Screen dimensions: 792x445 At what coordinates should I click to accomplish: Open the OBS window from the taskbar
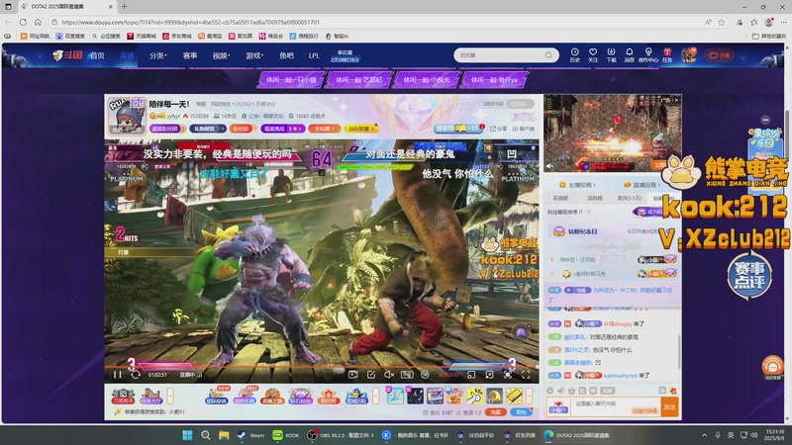(341, 435)
